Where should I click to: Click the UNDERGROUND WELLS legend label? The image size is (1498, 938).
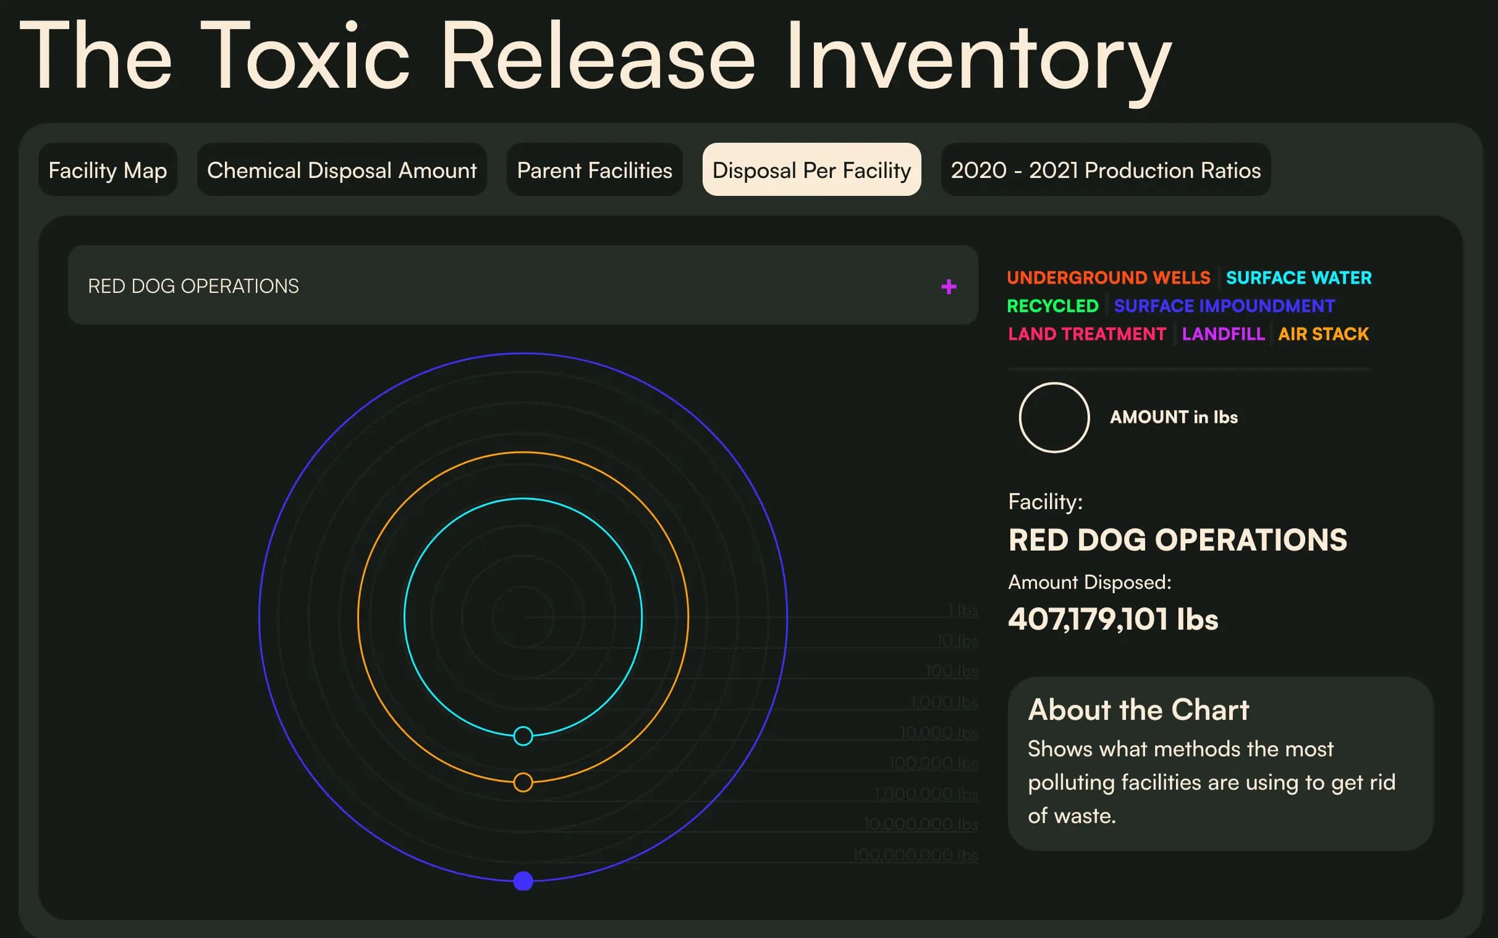[x=1109, y=277]
